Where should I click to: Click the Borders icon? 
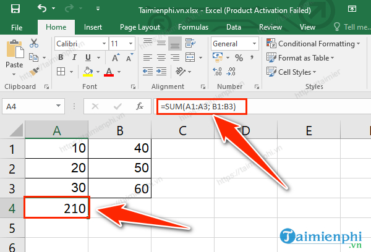(61, 72)
